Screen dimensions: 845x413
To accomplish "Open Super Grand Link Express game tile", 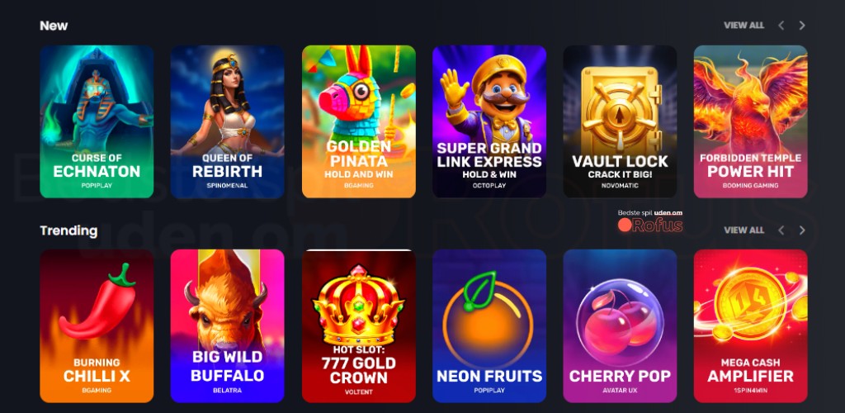I will click(x=489, y=121).
